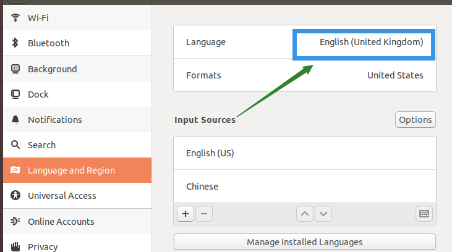Show keyboard layout preview icon
Image resolution: width=452 pixels, height=252 pixels.
pos(424,214)
